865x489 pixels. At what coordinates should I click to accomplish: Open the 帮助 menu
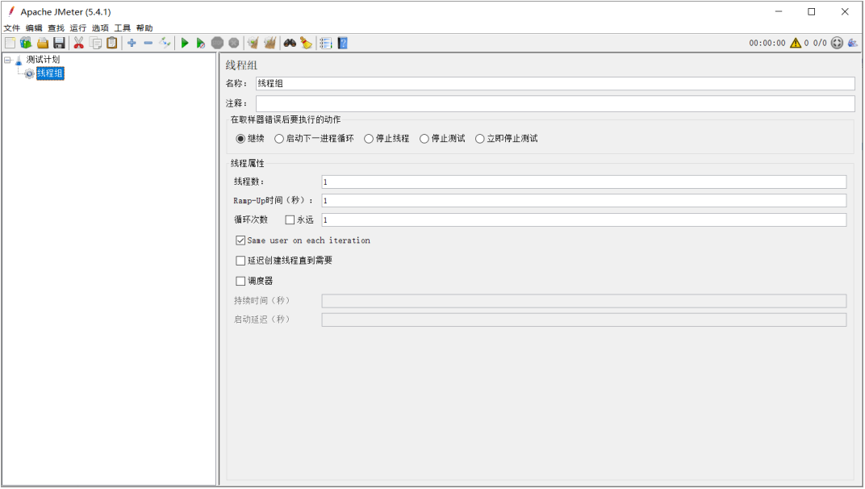click(x=144, y=27)
